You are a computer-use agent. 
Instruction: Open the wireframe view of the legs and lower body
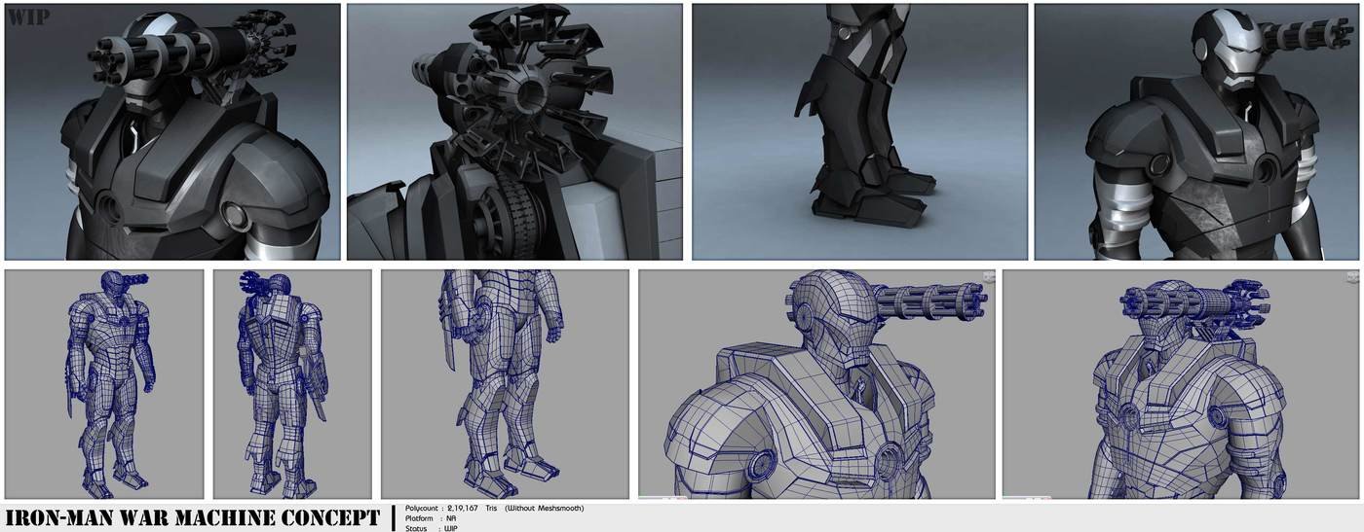pos(505,384)
